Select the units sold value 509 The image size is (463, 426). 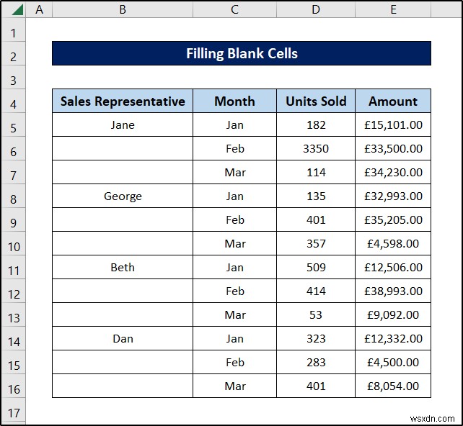point(316,268)
